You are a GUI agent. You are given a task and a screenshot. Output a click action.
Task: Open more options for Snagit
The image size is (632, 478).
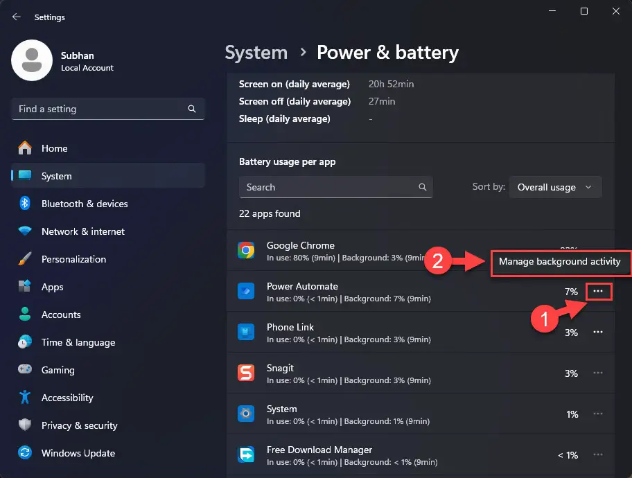598,373
